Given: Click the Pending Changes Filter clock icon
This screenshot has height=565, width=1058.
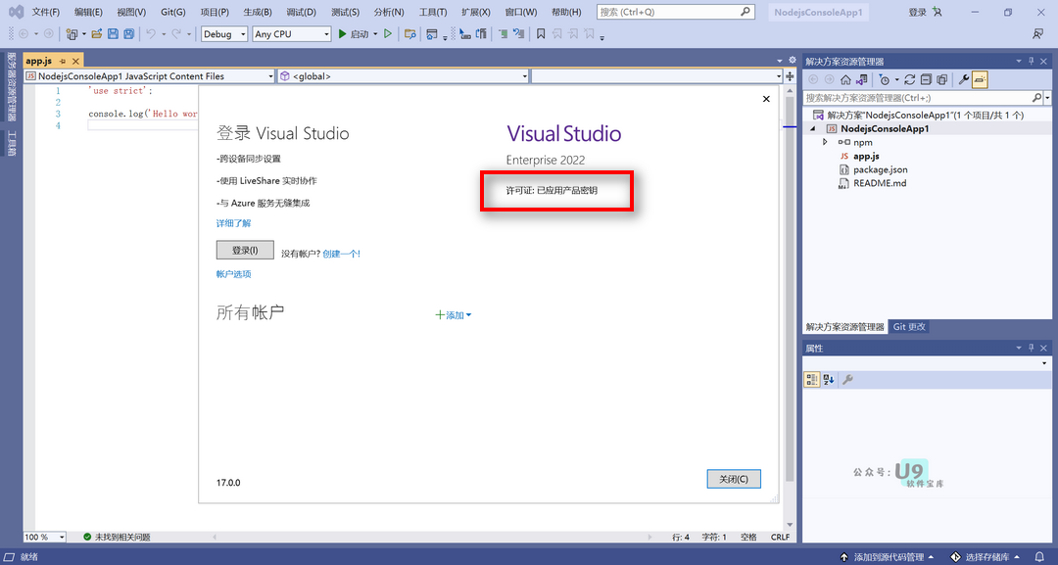Looking at the screenshot, I should pos(884,79).
